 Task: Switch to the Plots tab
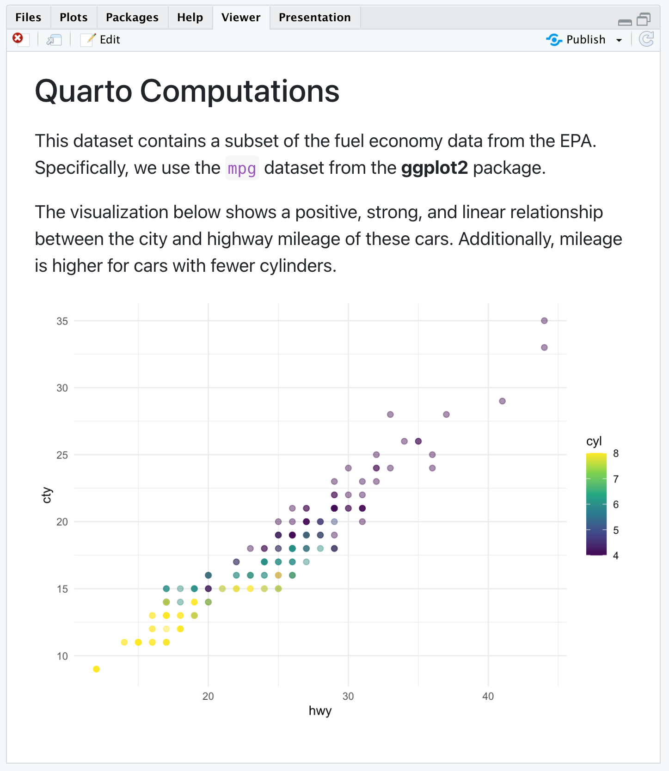73,17
